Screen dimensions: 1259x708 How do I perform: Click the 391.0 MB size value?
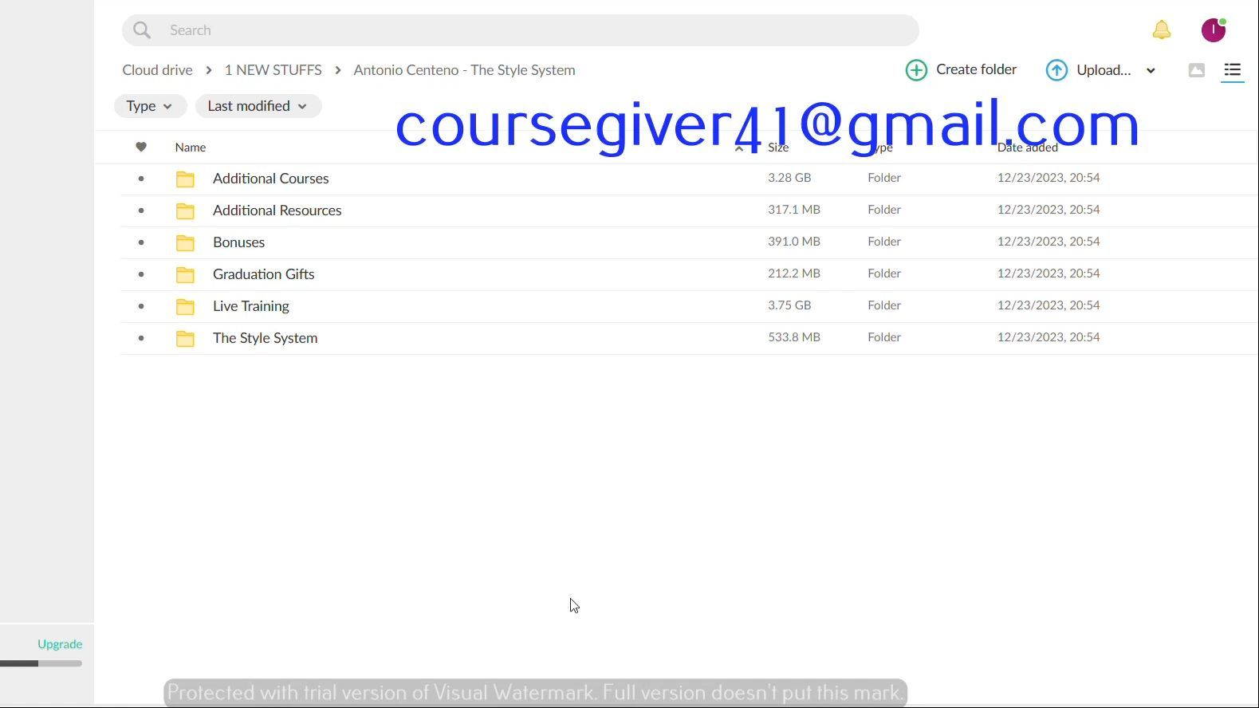click(x=794, y=242)
